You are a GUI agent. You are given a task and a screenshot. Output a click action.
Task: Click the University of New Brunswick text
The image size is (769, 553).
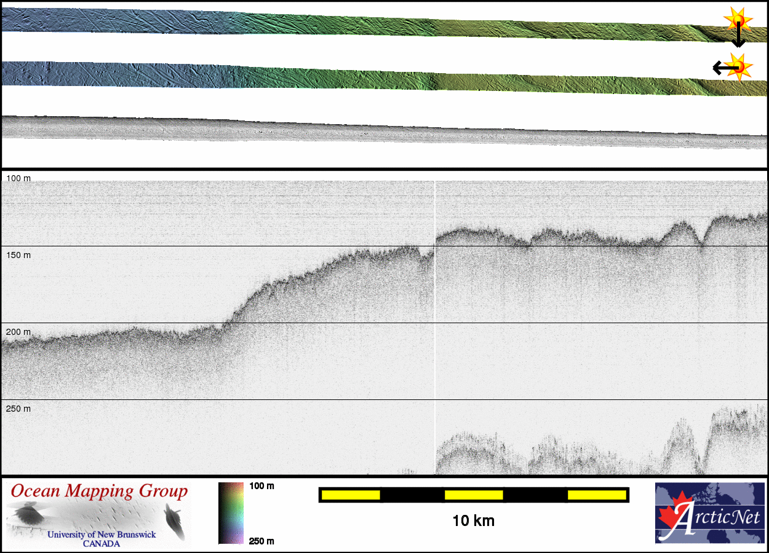point(102,535)
